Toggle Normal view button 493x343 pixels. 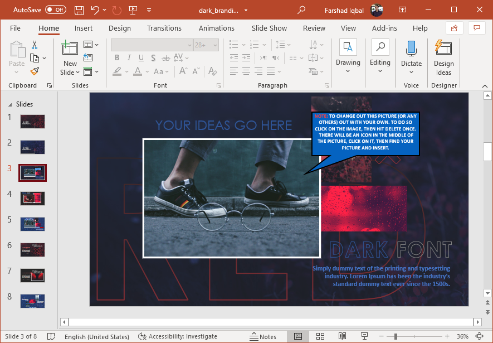298,336
